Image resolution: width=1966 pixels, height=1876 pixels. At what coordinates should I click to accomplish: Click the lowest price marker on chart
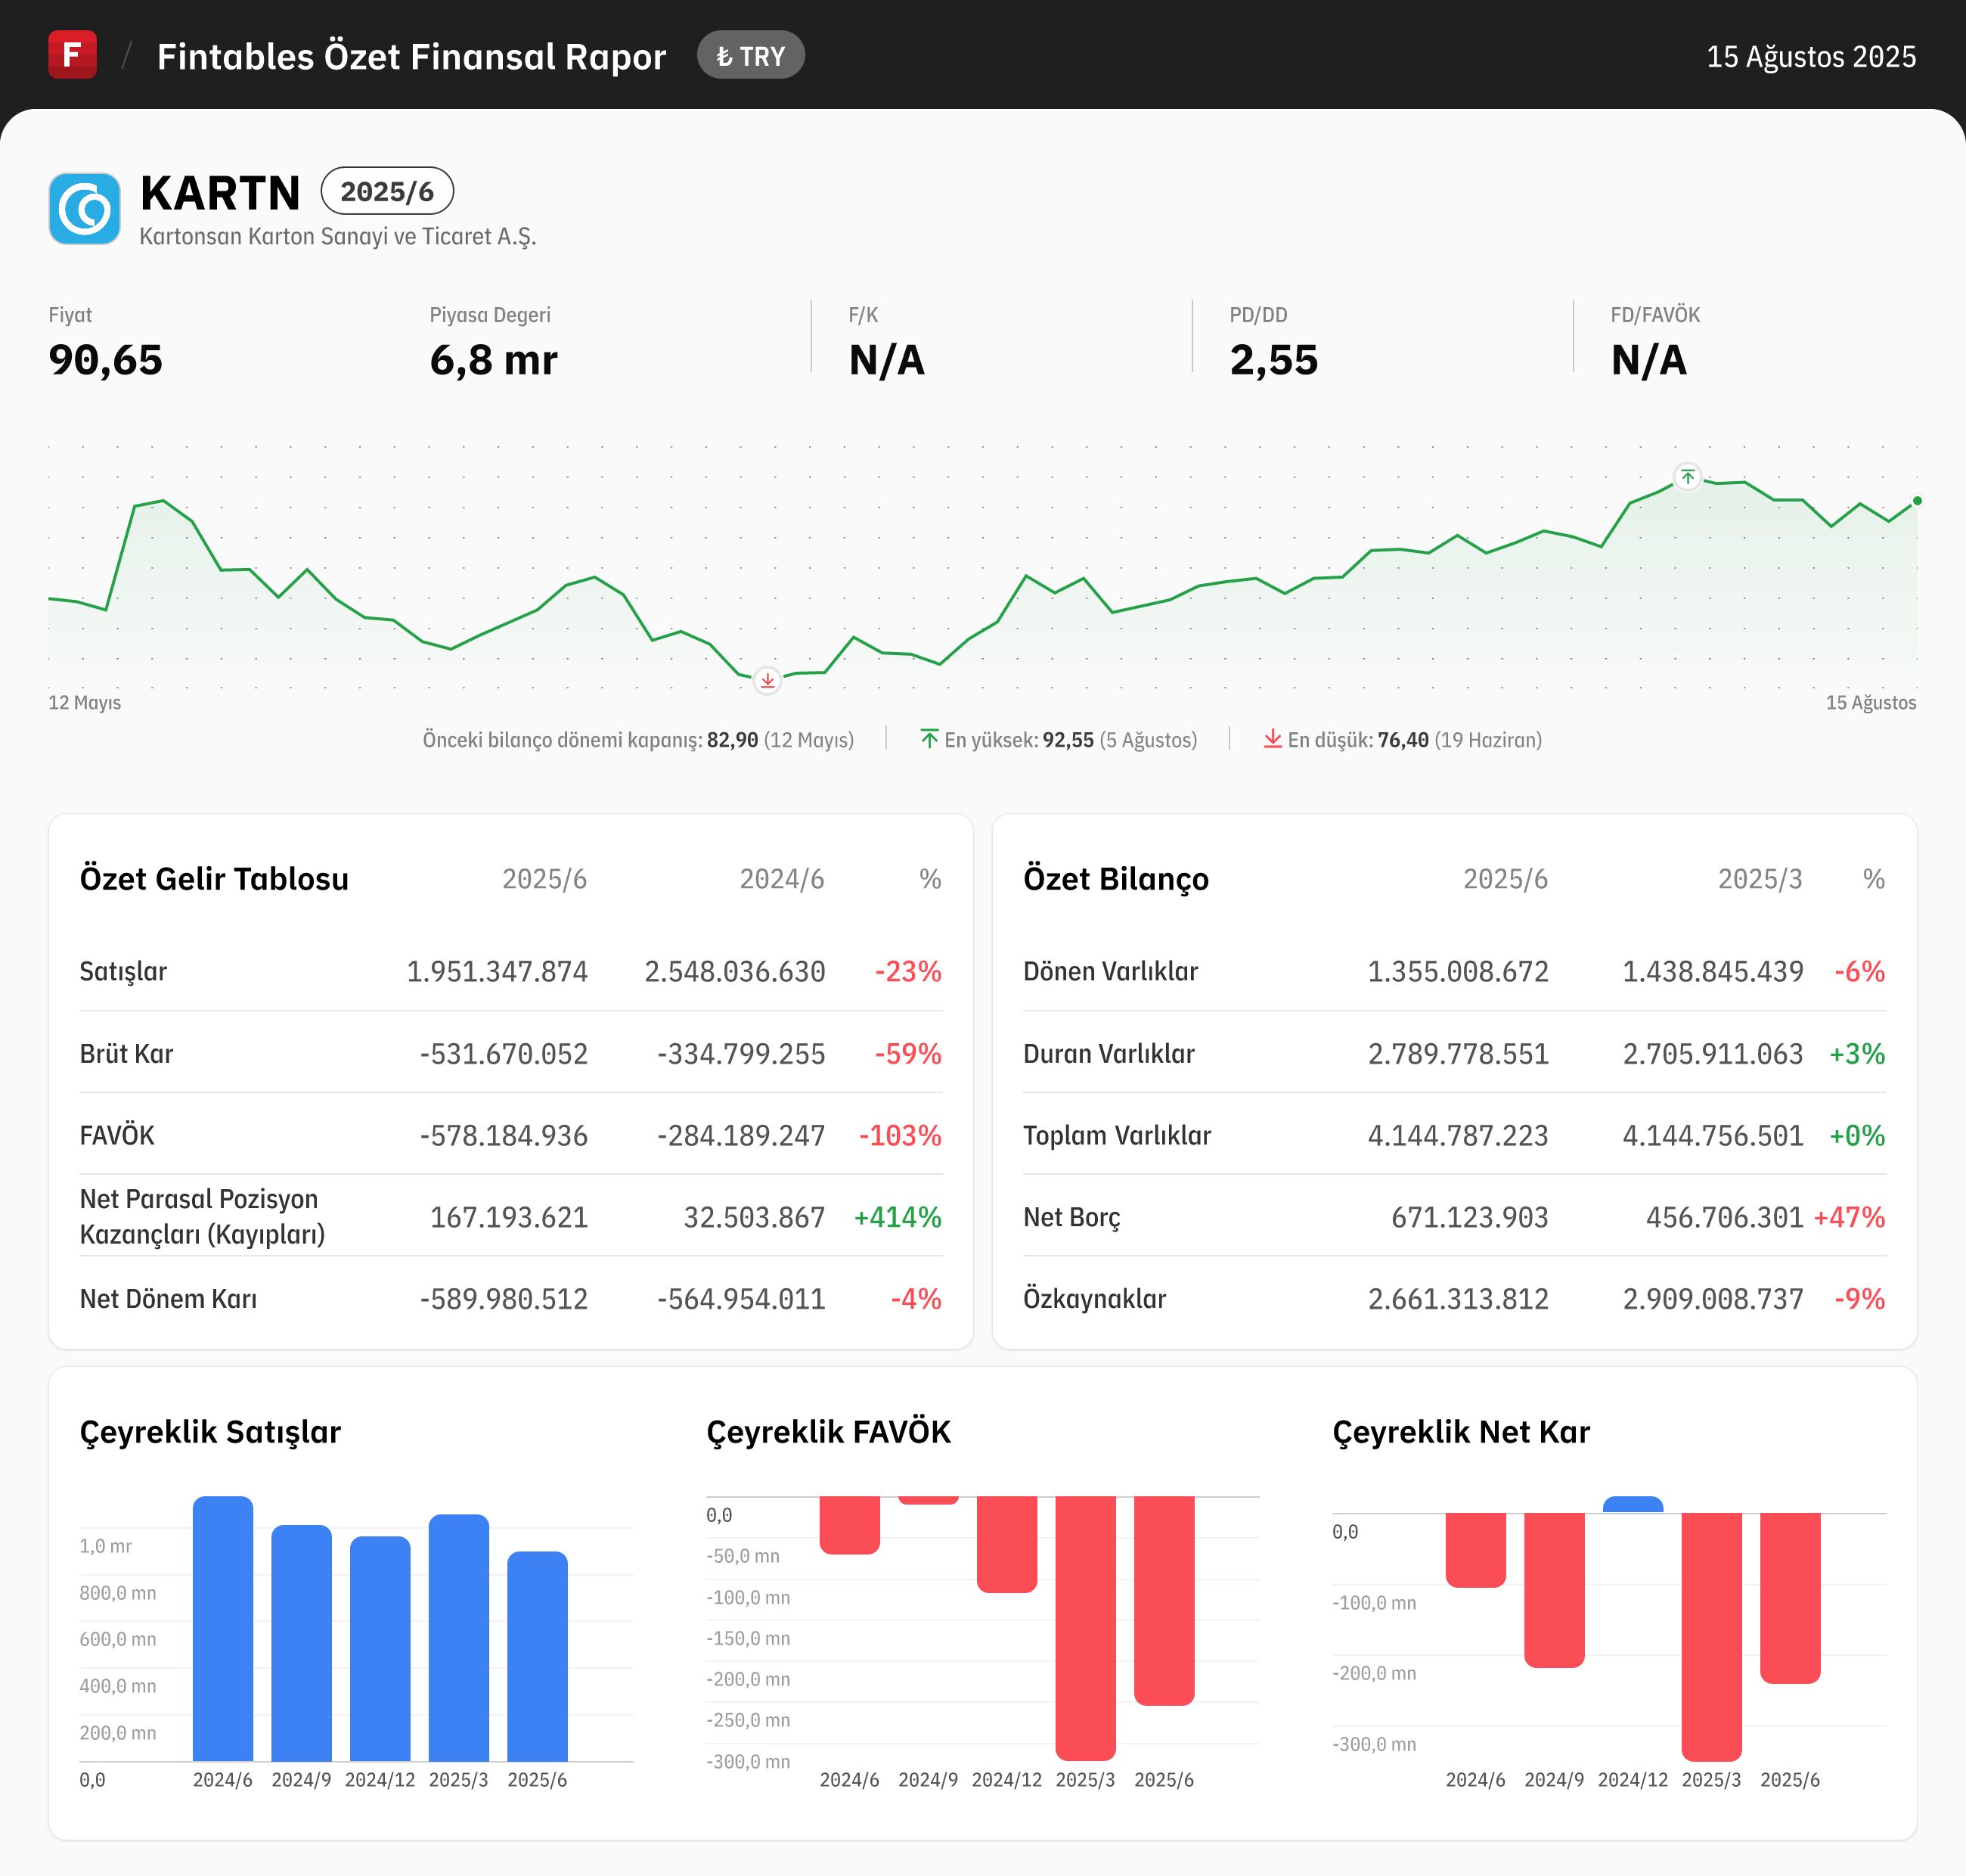click(x=767, y=681)
